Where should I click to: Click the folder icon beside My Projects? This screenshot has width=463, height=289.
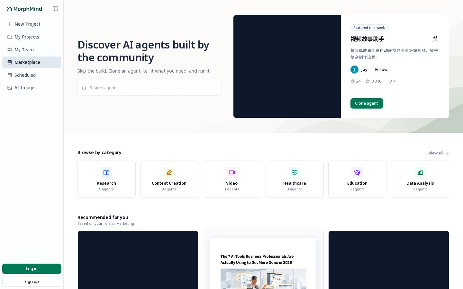pos(10,37)
